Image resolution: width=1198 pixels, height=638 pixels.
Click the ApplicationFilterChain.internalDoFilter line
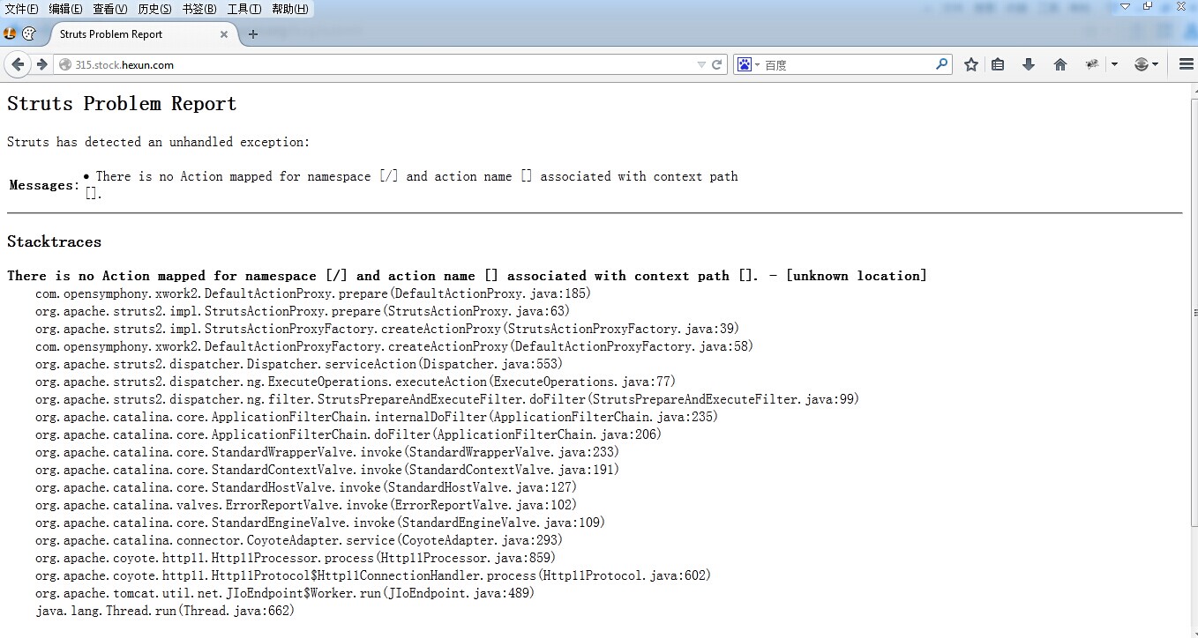pyautogui.click(x=377, y=417)
